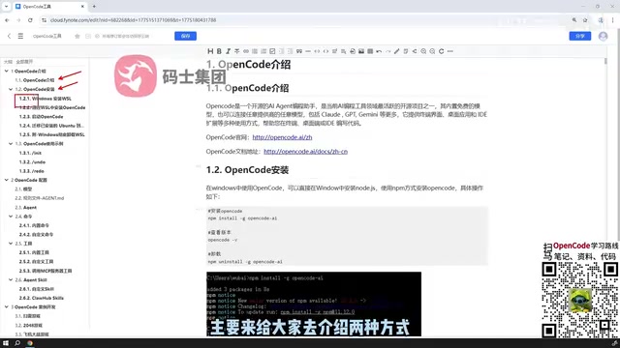The height and width of the screenshot is (348, 620).
Task: Switch to the OpenCode工具 browser tab
Action: click(x=49, y=7)
